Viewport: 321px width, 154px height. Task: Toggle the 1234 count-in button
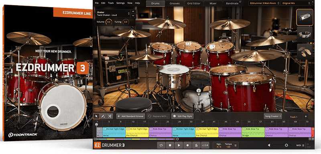[205, 145]
